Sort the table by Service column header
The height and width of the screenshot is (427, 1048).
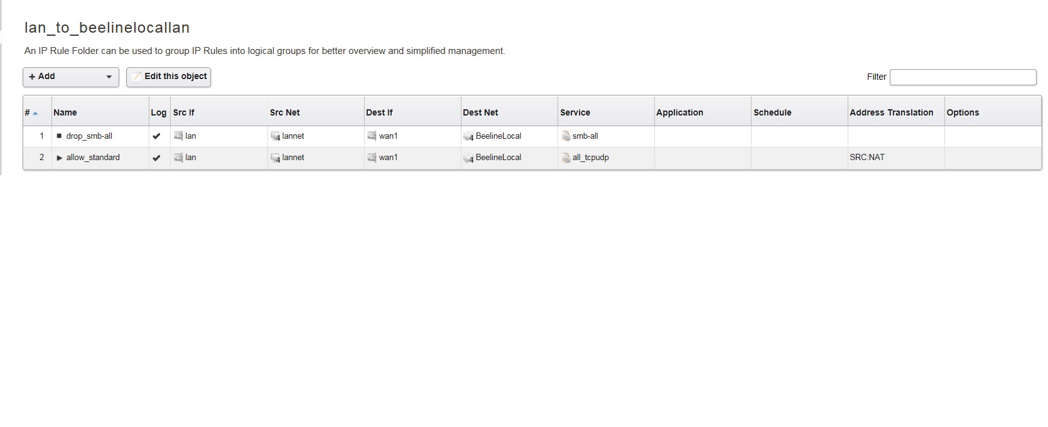(x=575, y=112)
